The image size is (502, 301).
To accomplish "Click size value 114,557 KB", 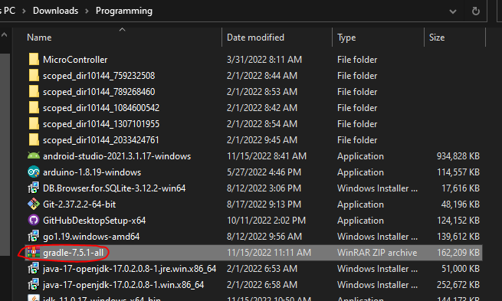I will coord(458,172).
